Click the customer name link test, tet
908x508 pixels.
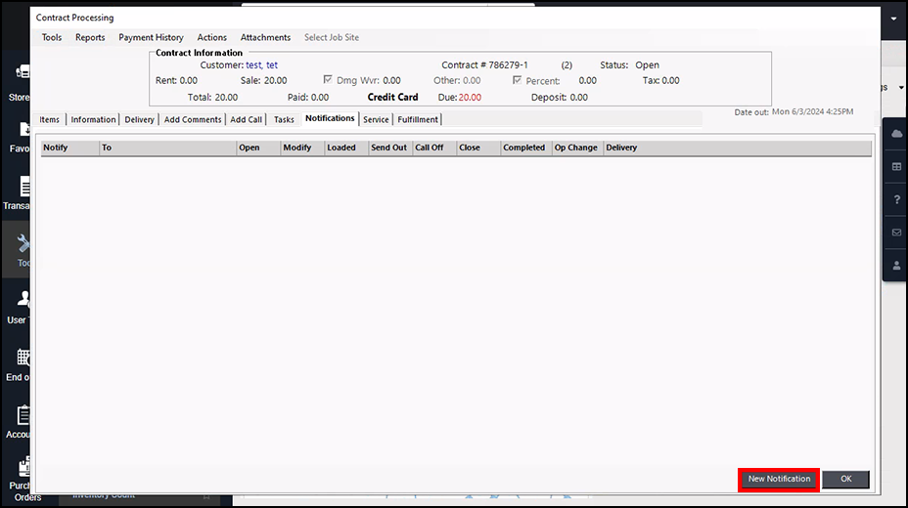click(x=261, y=65)
